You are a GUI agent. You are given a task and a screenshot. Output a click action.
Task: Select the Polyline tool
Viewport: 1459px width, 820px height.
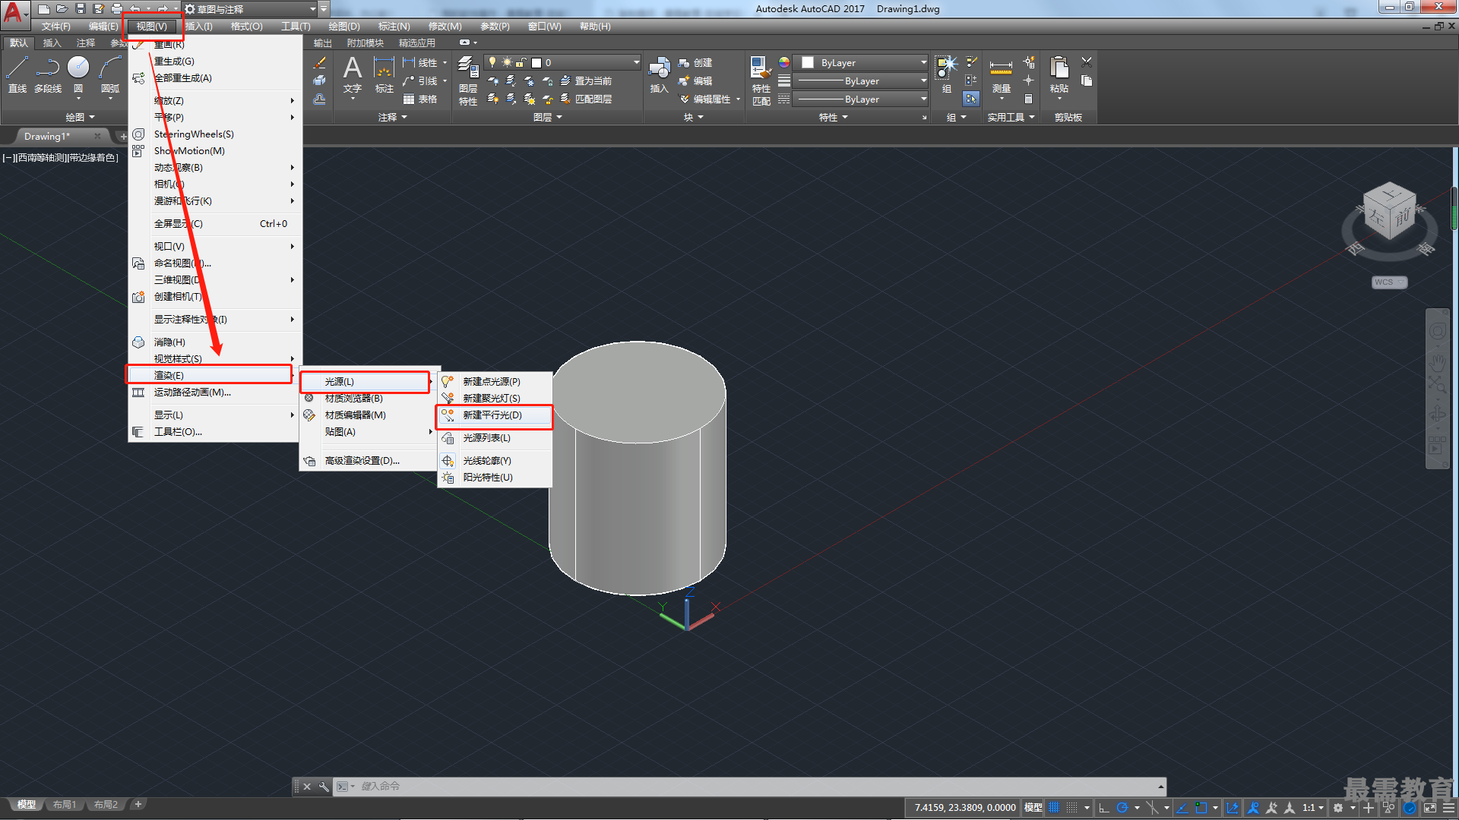(x=48, y=74)
